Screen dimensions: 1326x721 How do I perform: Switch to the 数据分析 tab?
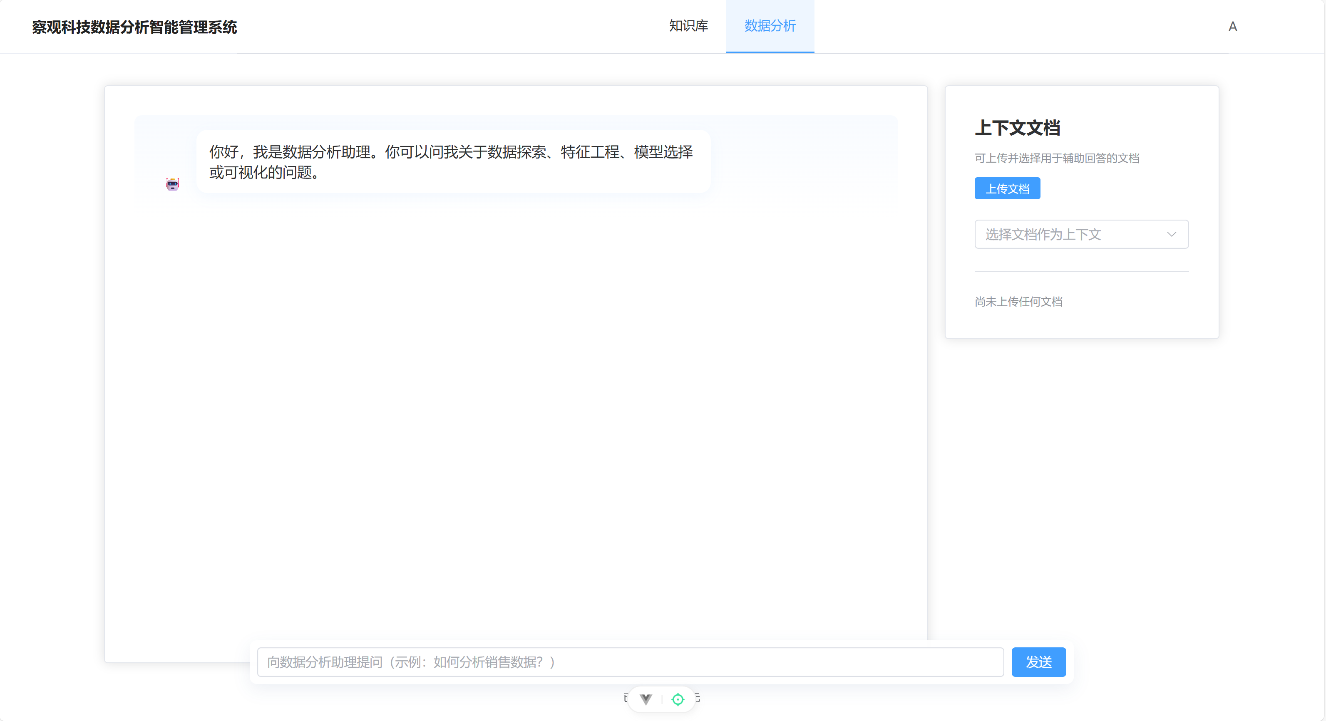click(770, 26)
